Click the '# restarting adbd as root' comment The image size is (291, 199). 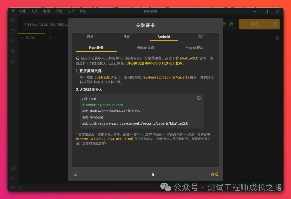pyautogui.click(x=103, y=105)
